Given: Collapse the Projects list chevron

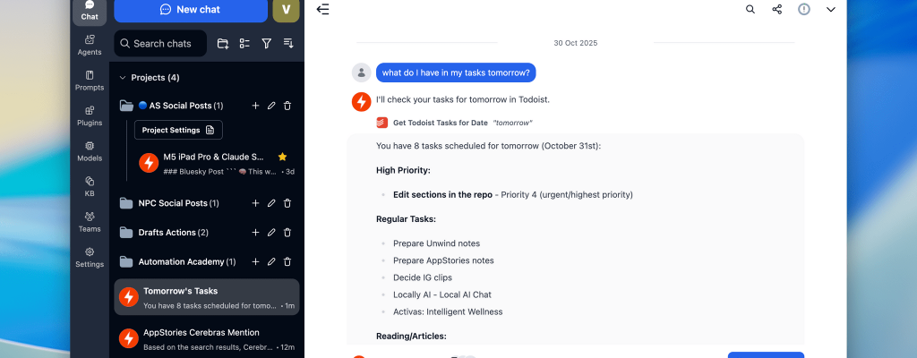Looking at the screenshot, I should pyautogui.click(x=123, y=78).
